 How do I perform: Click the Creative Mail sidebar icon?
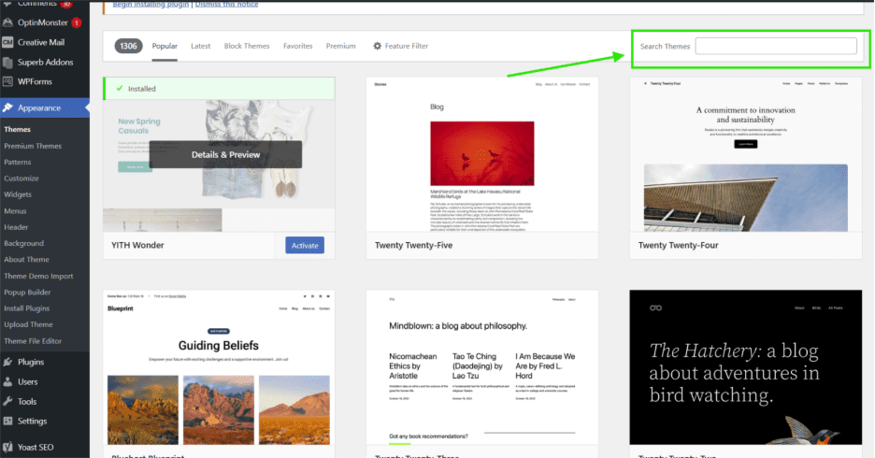pos(7,42)
